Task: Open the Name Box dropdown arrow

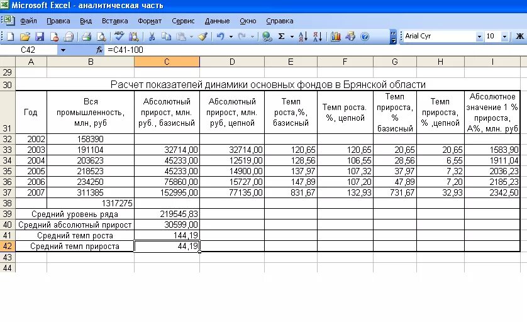Action: click(x=63, y=50)
